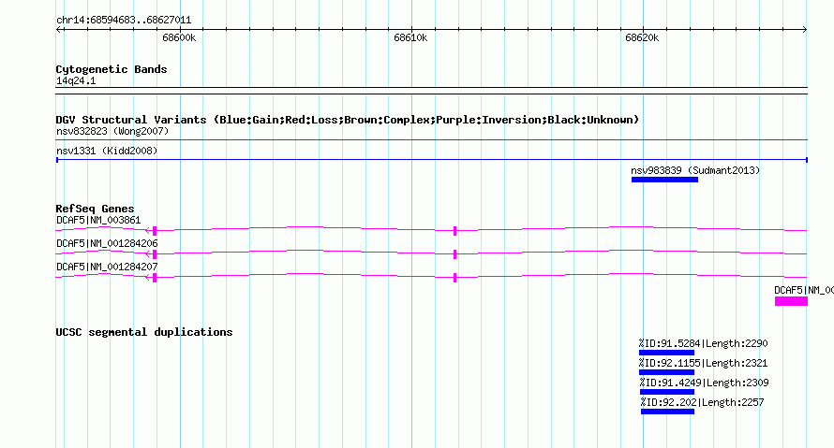Image resolution: width=834 pixels, height=448 pixels.
Task: Click the left exon of DCAF5 NM_003861
Action: pos(155,231)
